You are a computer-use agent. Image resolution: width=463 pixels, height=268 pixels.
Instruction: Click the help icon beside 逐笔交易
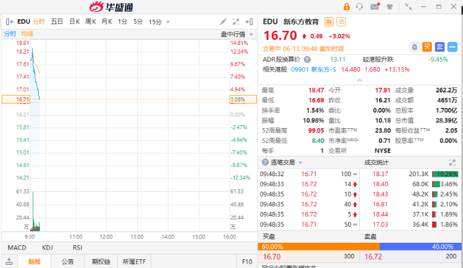[265, 162]
